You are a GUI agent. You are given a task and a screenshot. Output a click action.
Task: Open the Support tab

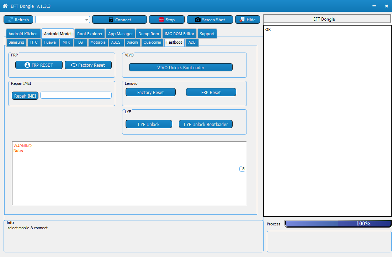click(207, 34)
